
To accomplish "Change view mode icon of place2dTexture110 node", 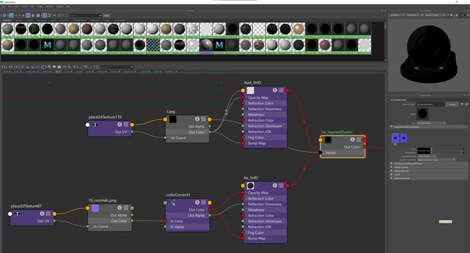I will (x=126, y=124).
